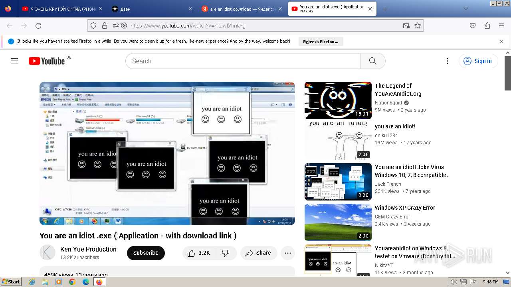
Task: Launch Internet Explorer from taskbar
Action: point(32,282)
